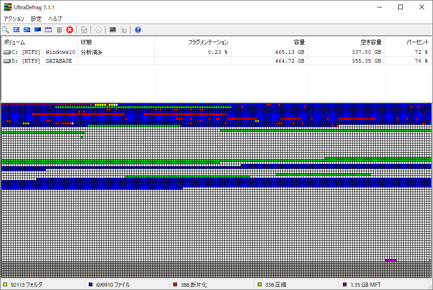Click the 0.23 % fragmentation value
Image resolution: width=433 pixels, height=290 pixels.
(218, 52)
